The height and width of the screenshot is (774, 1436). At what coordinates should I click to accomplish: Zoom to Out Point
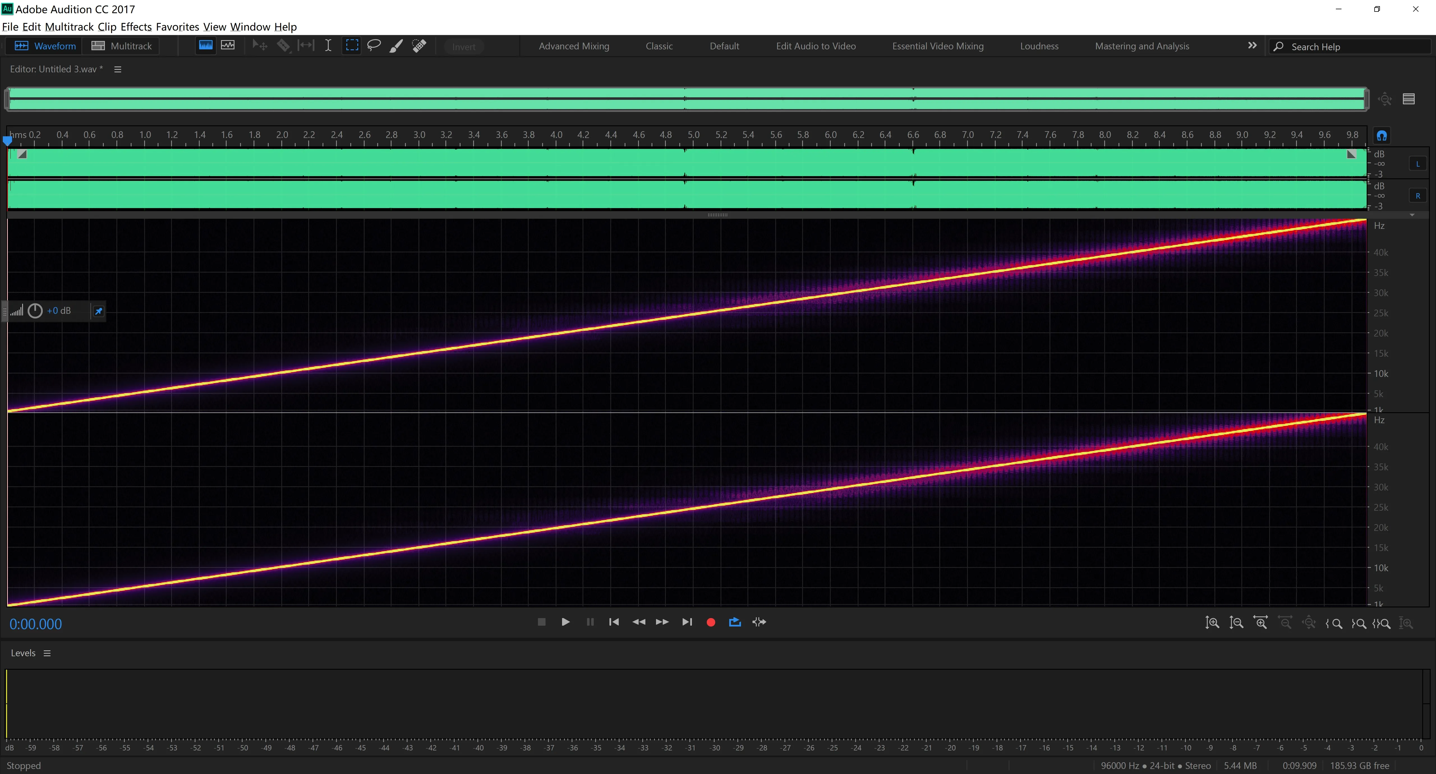click(1359, 623)
